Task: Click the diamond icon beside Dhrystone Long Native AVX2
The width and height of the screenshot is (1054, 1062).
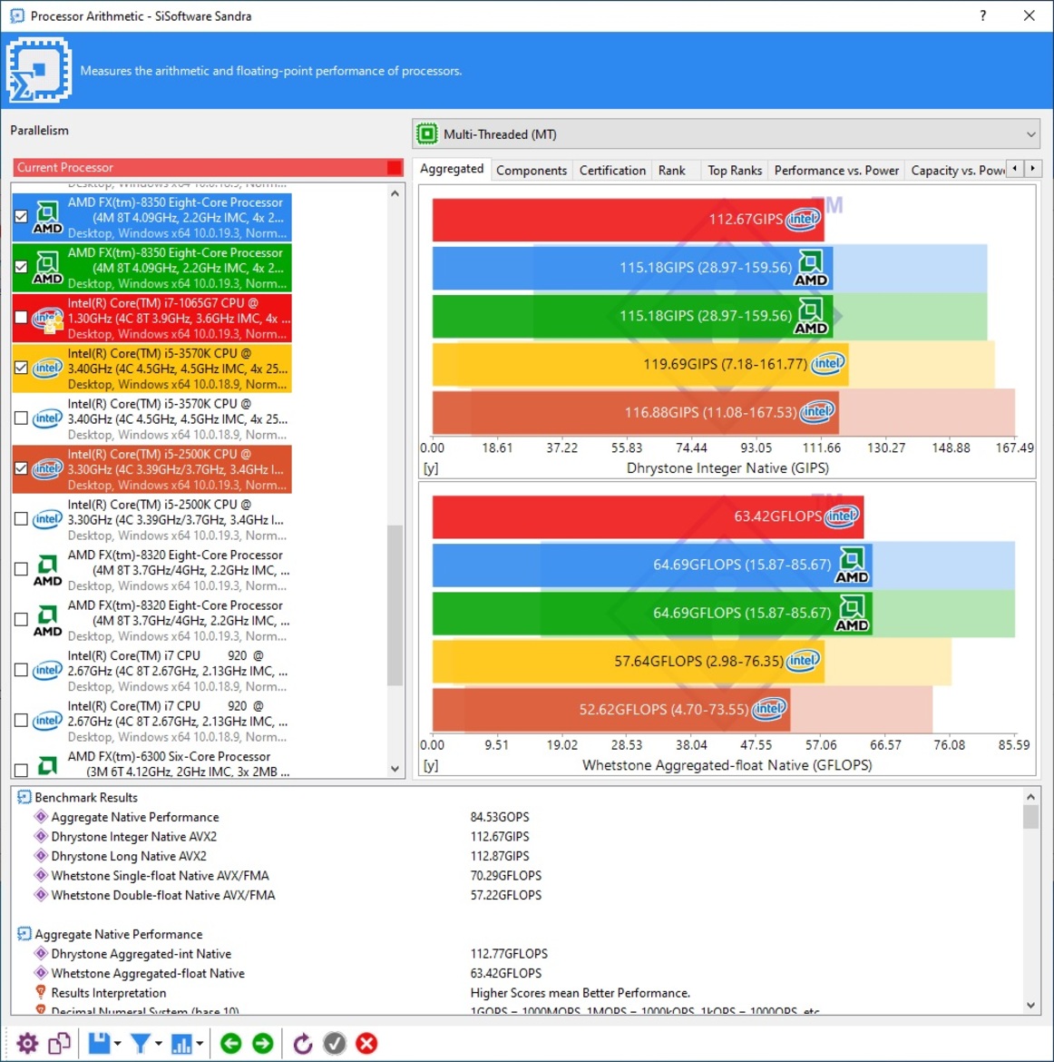Action: (x=41, y=855)
